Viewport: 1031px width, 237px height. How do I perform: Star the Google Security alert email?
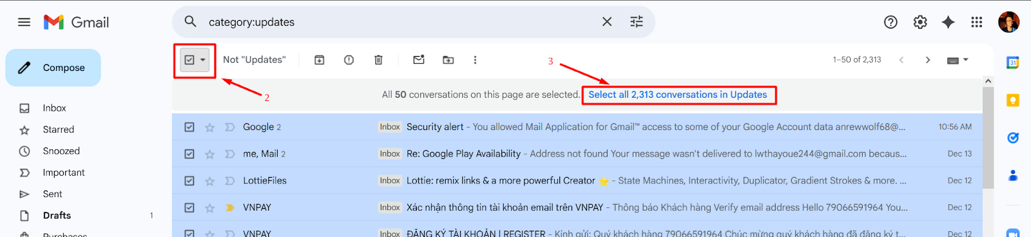pyautogui.click(x=209, y=128)
